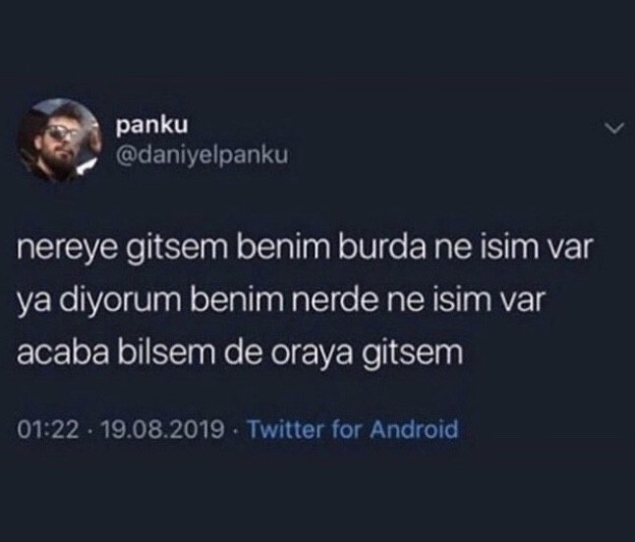Open panku's round profile picture
Image resolution: width=635 pixels, height=542 pixels.
click(x=60, y=140)
